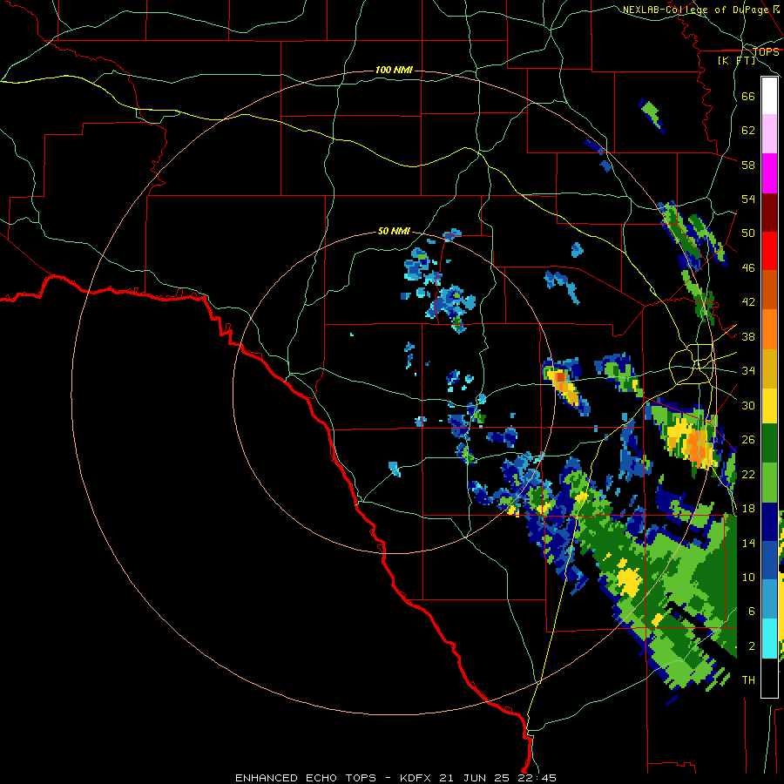Select the bright red legend swatch
Image resolution: width=784 pixels, height=784 pixels.
tap(769, 251)
